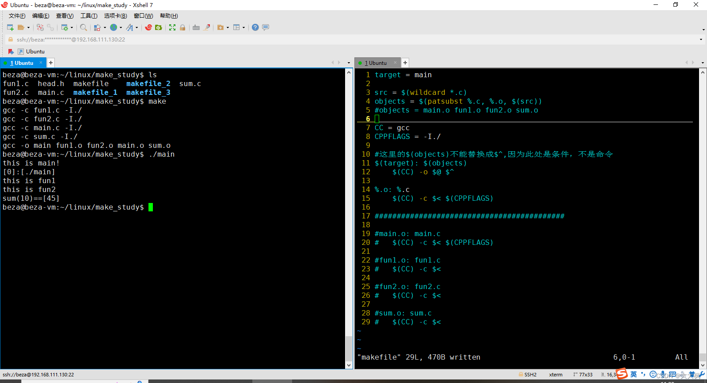The height and width of the screenshot is (383, 707).
Task: Open the 查看(V) menu
Action: [65, 16]
